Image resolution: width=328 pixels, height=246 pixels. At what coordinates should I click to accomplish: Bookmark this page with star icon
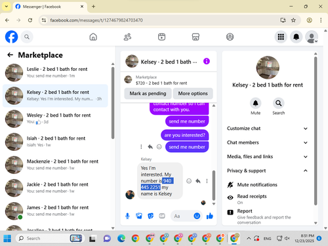coord(293,20)
